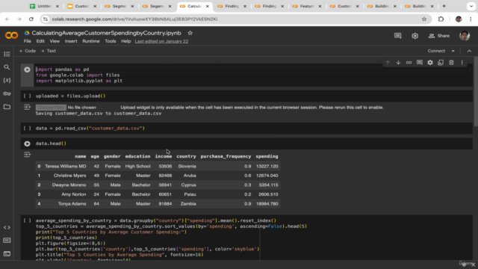Click the Share button
Image resolution: width=478 pixels, height=269 pixels.
[x=439, y=36]
